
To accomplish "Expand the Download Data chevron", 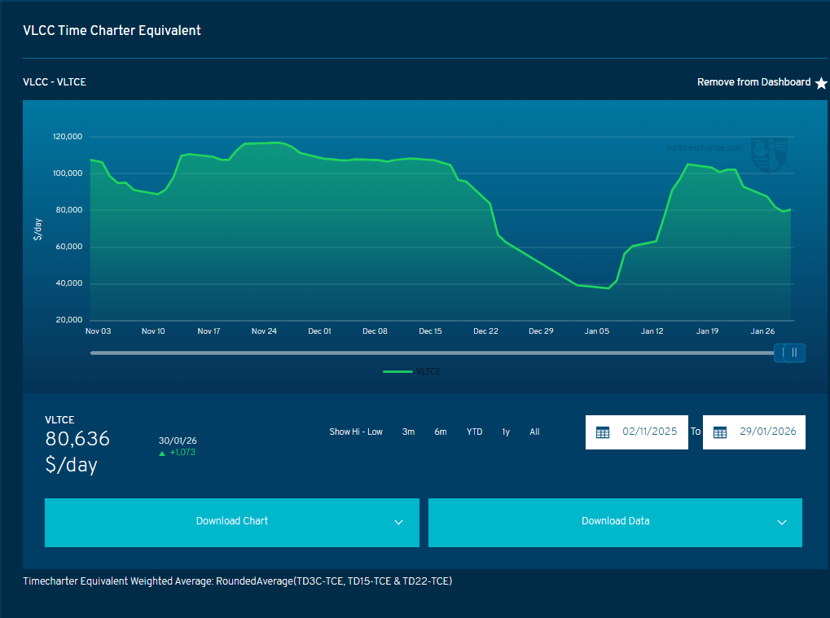I will 781,522.
